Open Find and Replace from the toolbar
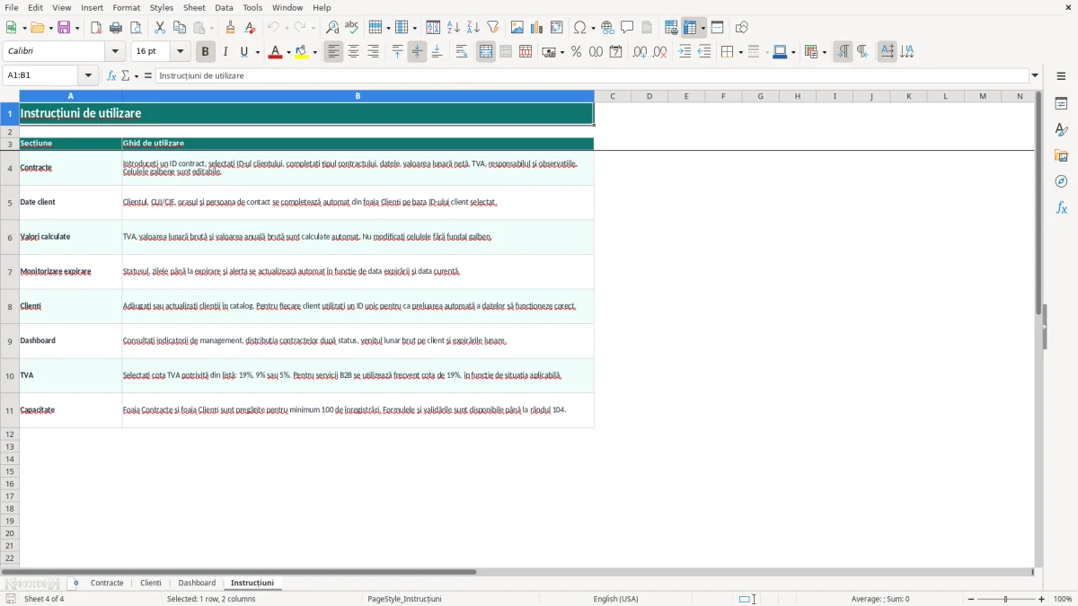1078x606 pixels. click(332, 28)
